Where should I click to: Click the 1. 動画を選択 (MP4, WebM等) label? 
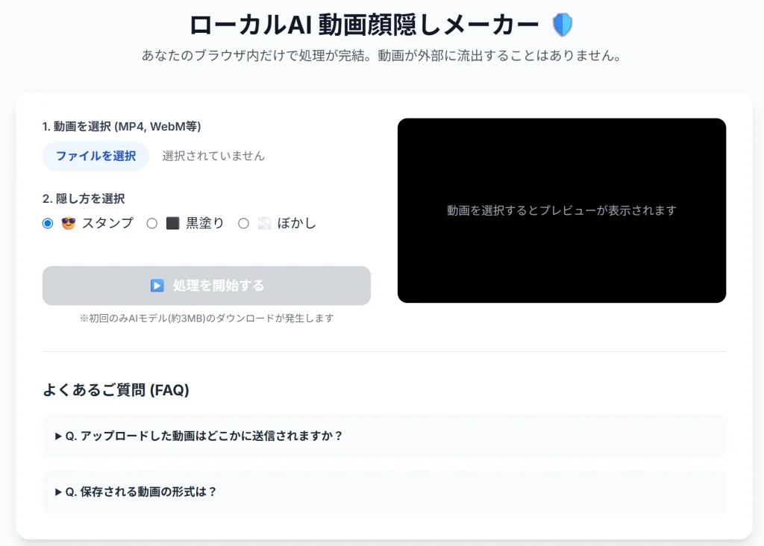click(x=122, y=126)
